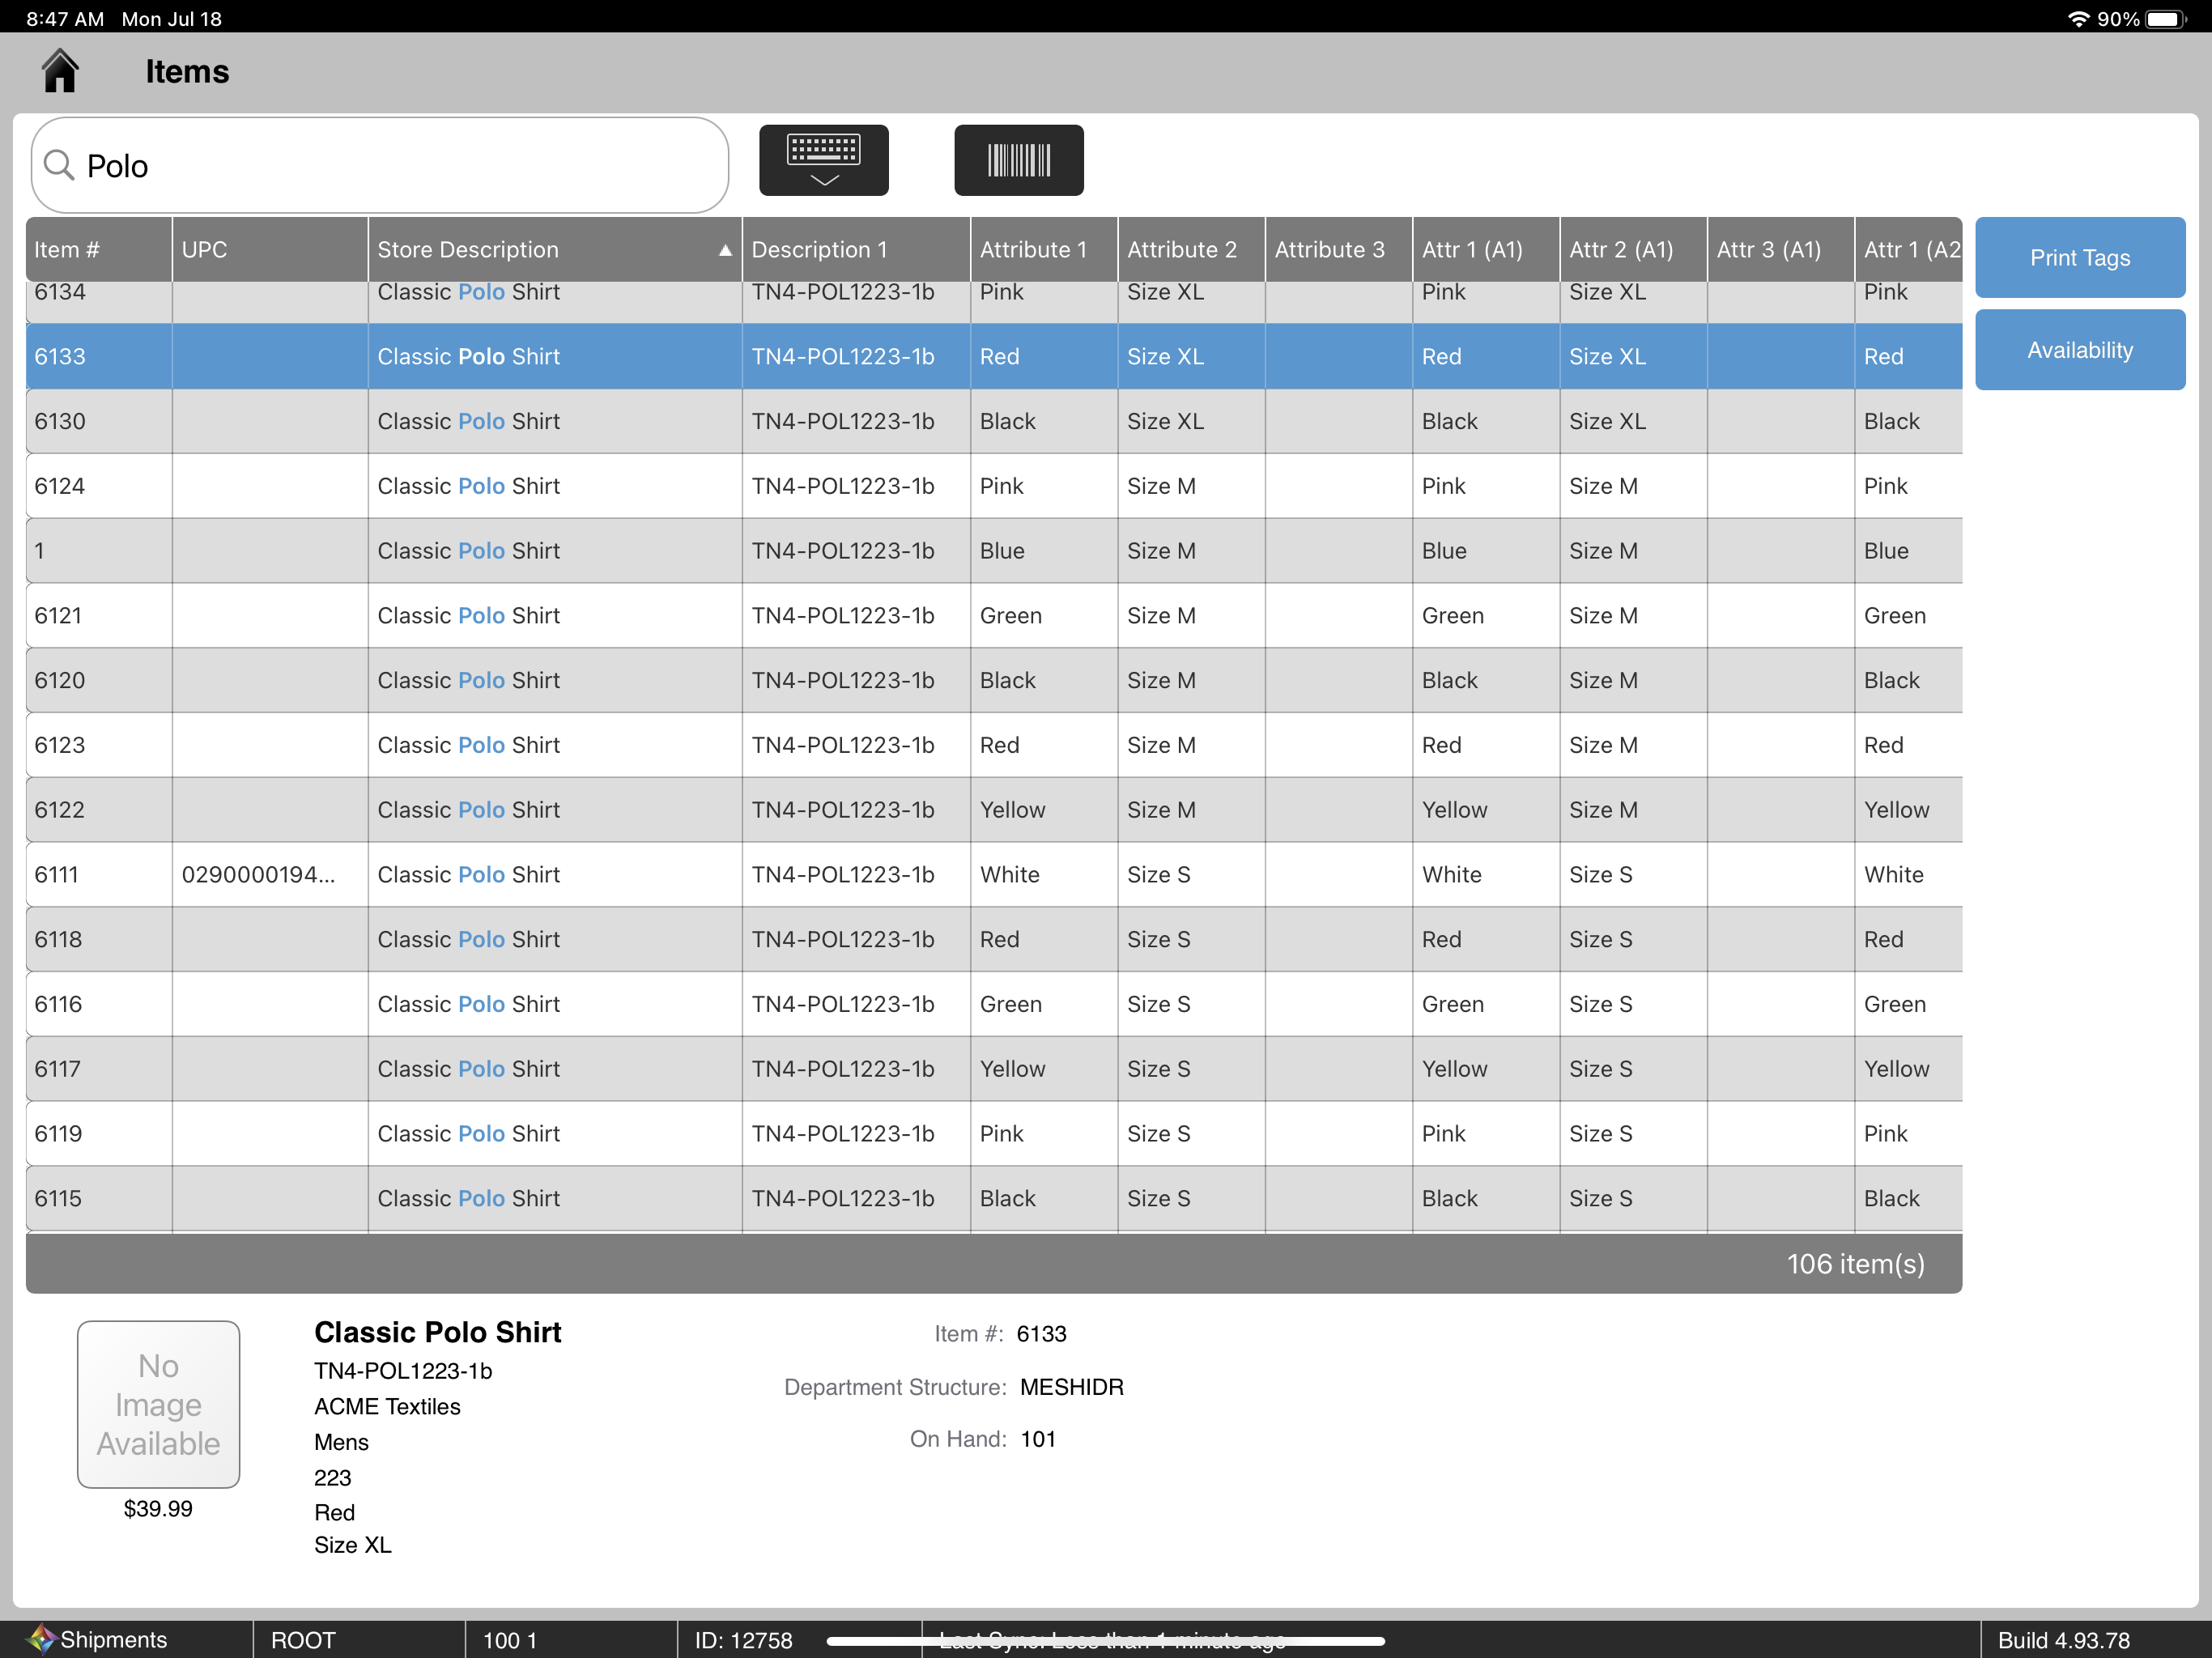This screenshot has width=2212, height=1658.
Task: Select item 6123 row
Action: tap(994, 745)
